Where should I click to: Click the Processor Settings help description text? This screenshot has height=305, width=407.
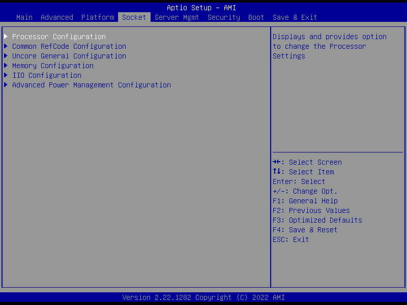(x=329, y=46)
